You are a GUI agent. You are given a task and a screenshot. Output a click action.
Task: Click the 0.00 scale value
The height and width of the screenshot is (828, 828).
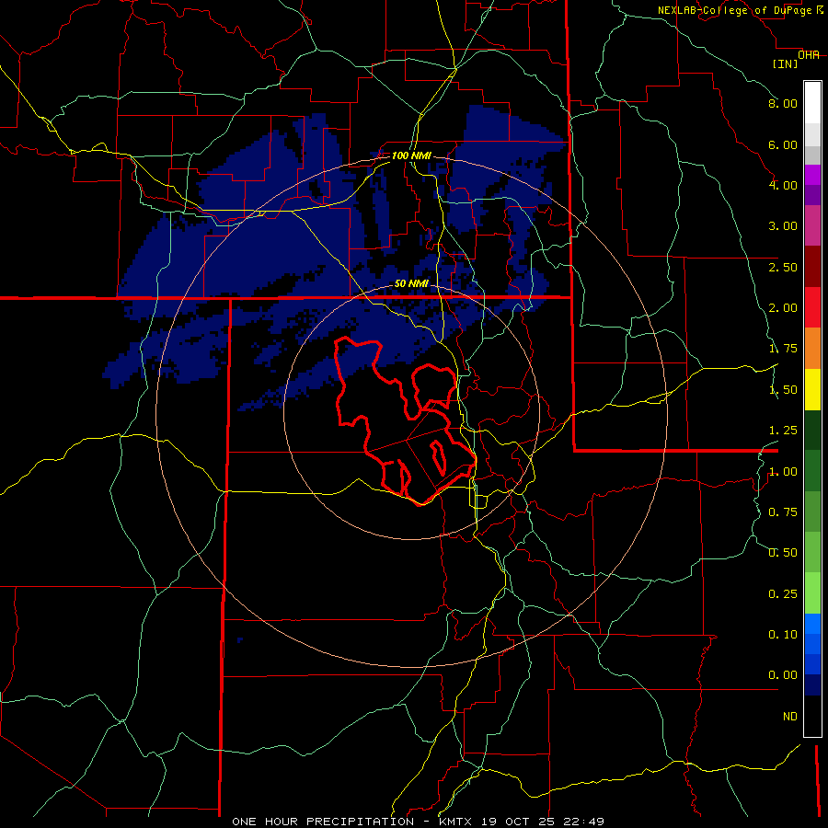(783, 675)
